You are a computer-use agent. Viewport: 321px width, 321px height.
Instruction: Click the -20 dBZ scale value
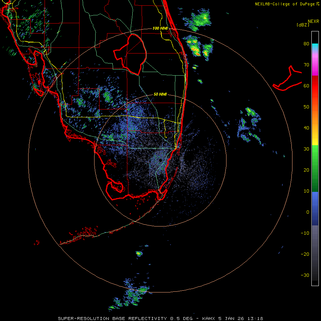coord(305,254)
